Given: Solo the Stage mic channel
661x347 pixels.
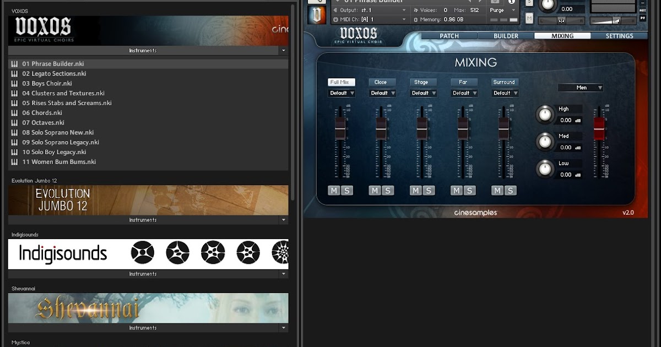Looking at the screenshot, I should point(429,191).
